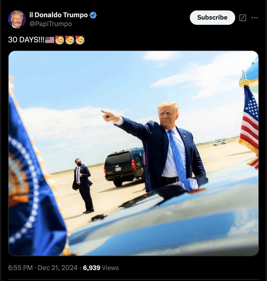This screenshot has height=281, width=267.
Task: Select the "30 DAYS!!!" post text
Action: (26, 40)
